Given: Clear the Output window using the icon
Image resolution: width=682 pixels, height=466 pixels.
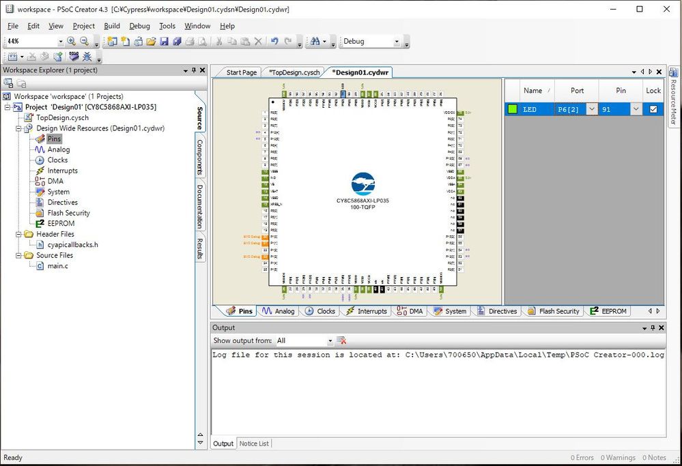Looking at the screenshot, I should coord(341,340).
